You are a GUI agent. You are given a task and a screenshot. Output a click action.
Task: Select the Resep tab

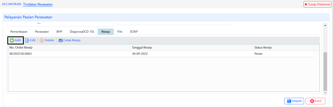point(106,32)
